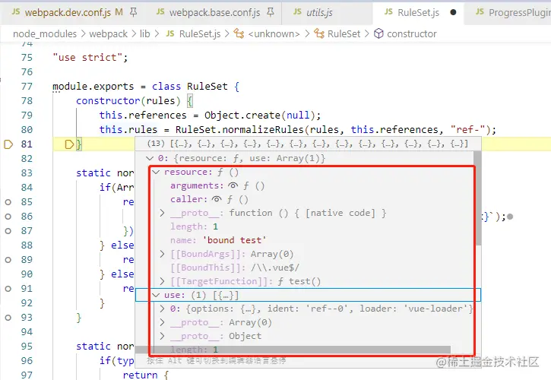Toggle the breakpoint circle at line 91

tap(8, 289)
